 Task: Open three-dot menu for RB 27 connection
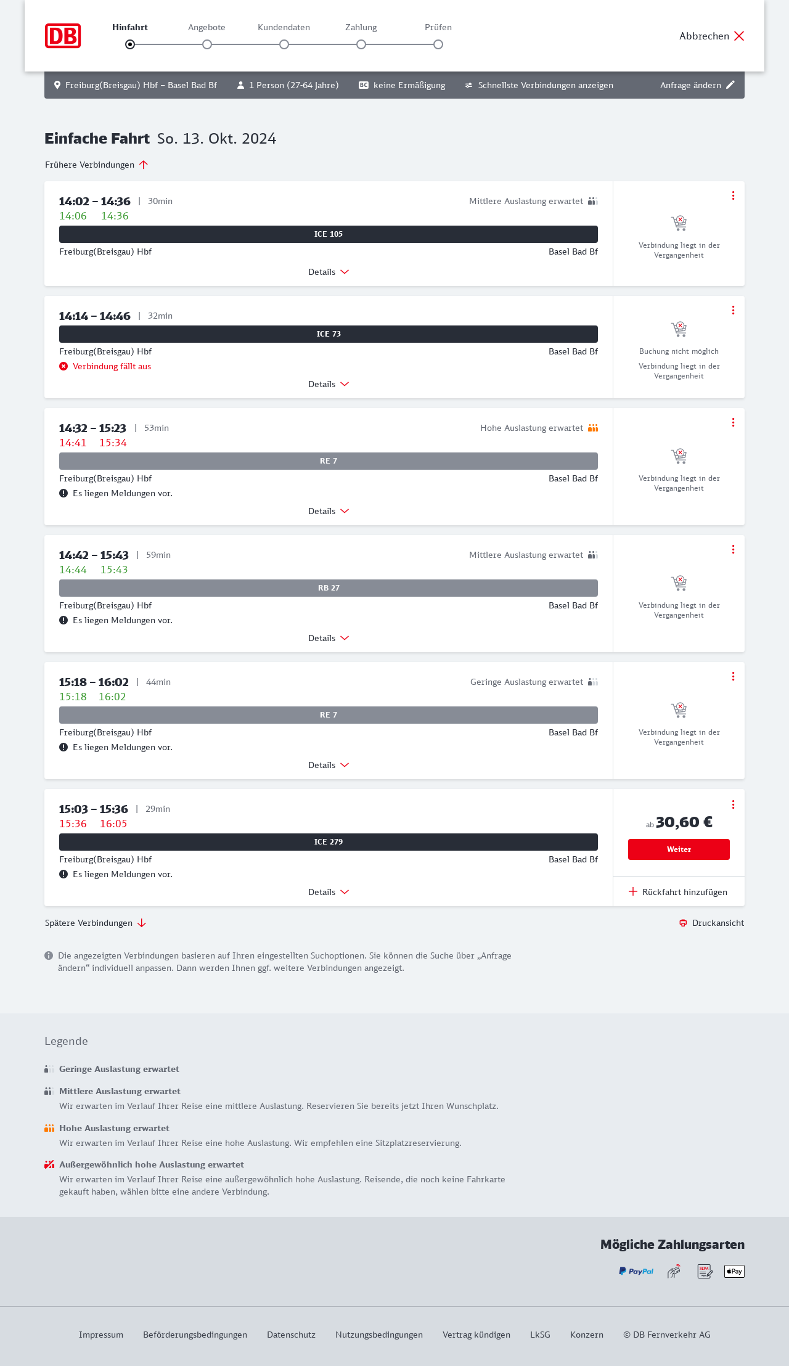coord(733,549)
